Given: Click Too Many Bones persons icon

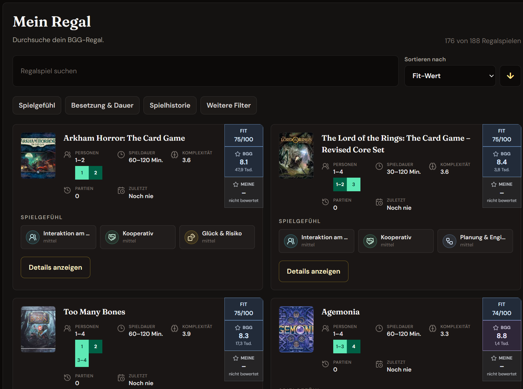Looking at the screenshot, I should coord(67,328).
